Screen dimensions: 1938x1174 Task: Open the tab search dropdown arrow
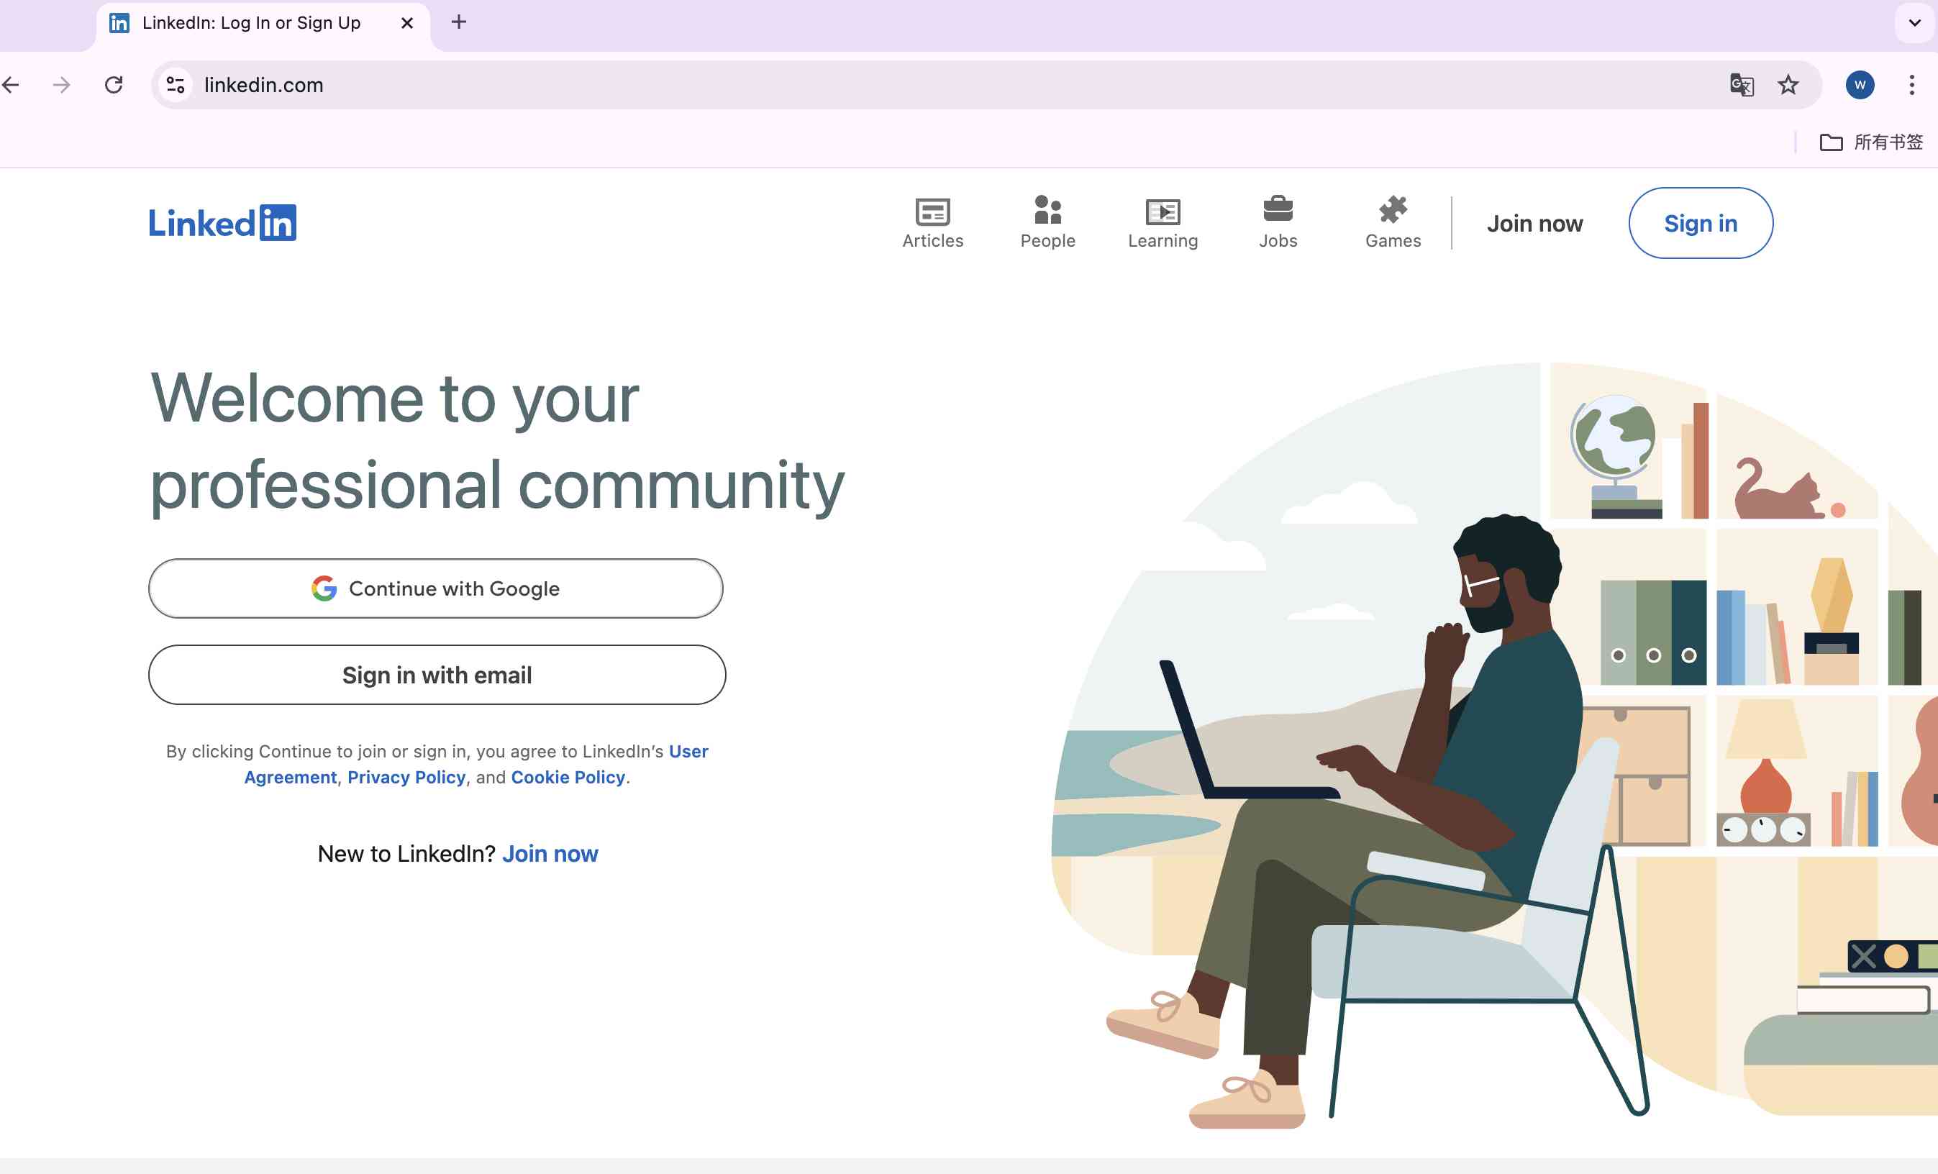click(1914, 23)
